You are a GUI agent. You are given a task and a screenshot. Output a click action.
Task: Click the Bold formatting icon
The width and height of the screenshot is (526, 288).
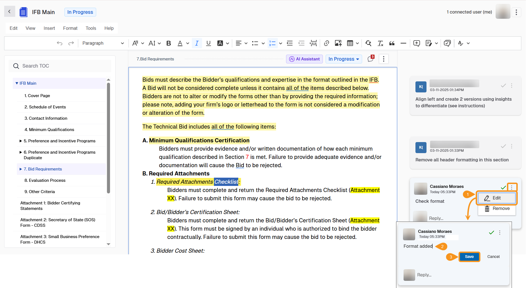[x=169, y=43]
